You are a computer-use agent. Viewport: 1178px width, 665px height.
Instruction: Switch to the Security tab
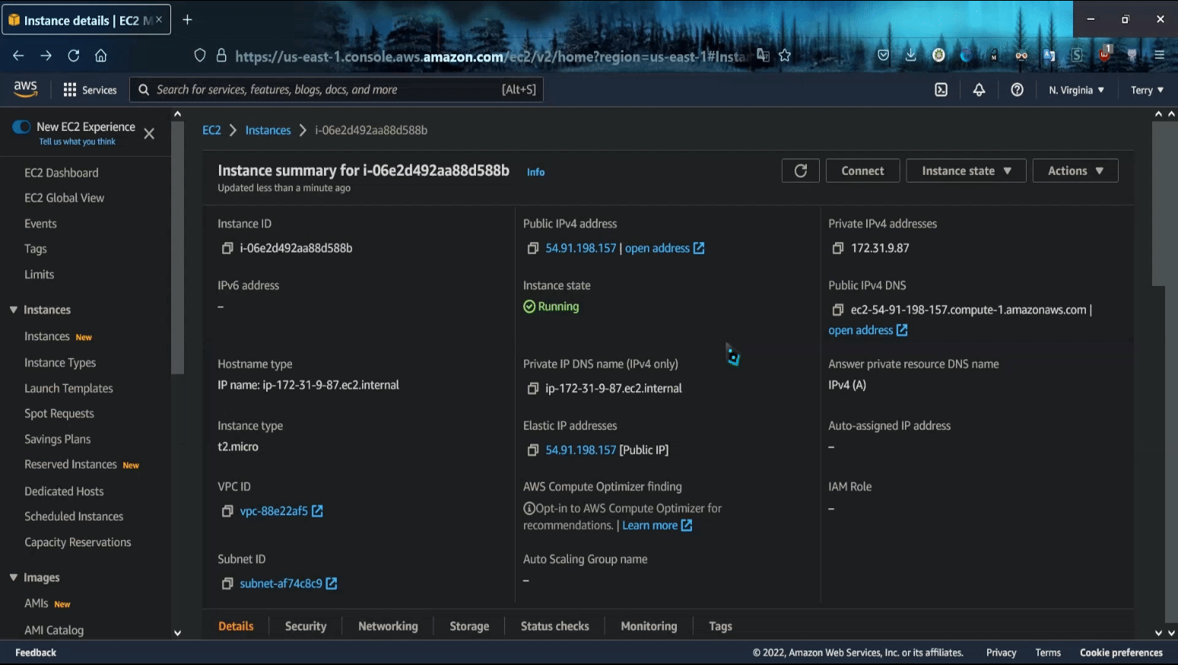[306, 626]
